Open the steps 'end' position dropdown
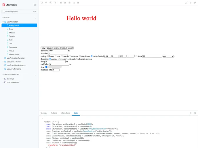Viewport: 198px width, 148px height. pyautogui.click(x=168, y=56)
